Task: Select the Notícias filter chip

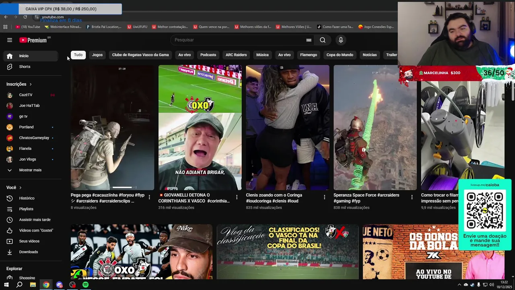Action: pos(370,55)
